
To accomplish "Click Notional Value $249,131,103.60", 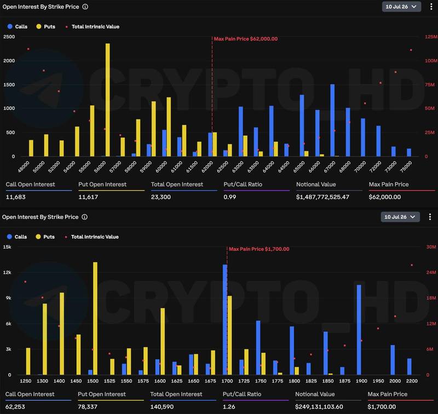I will click(319, 407).
